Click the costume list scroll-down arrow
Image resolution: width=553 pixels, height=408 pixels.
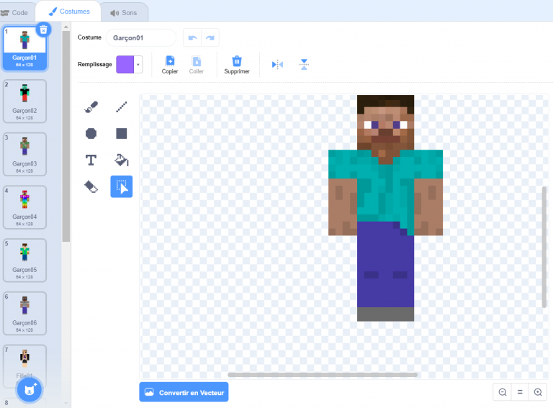66,403
